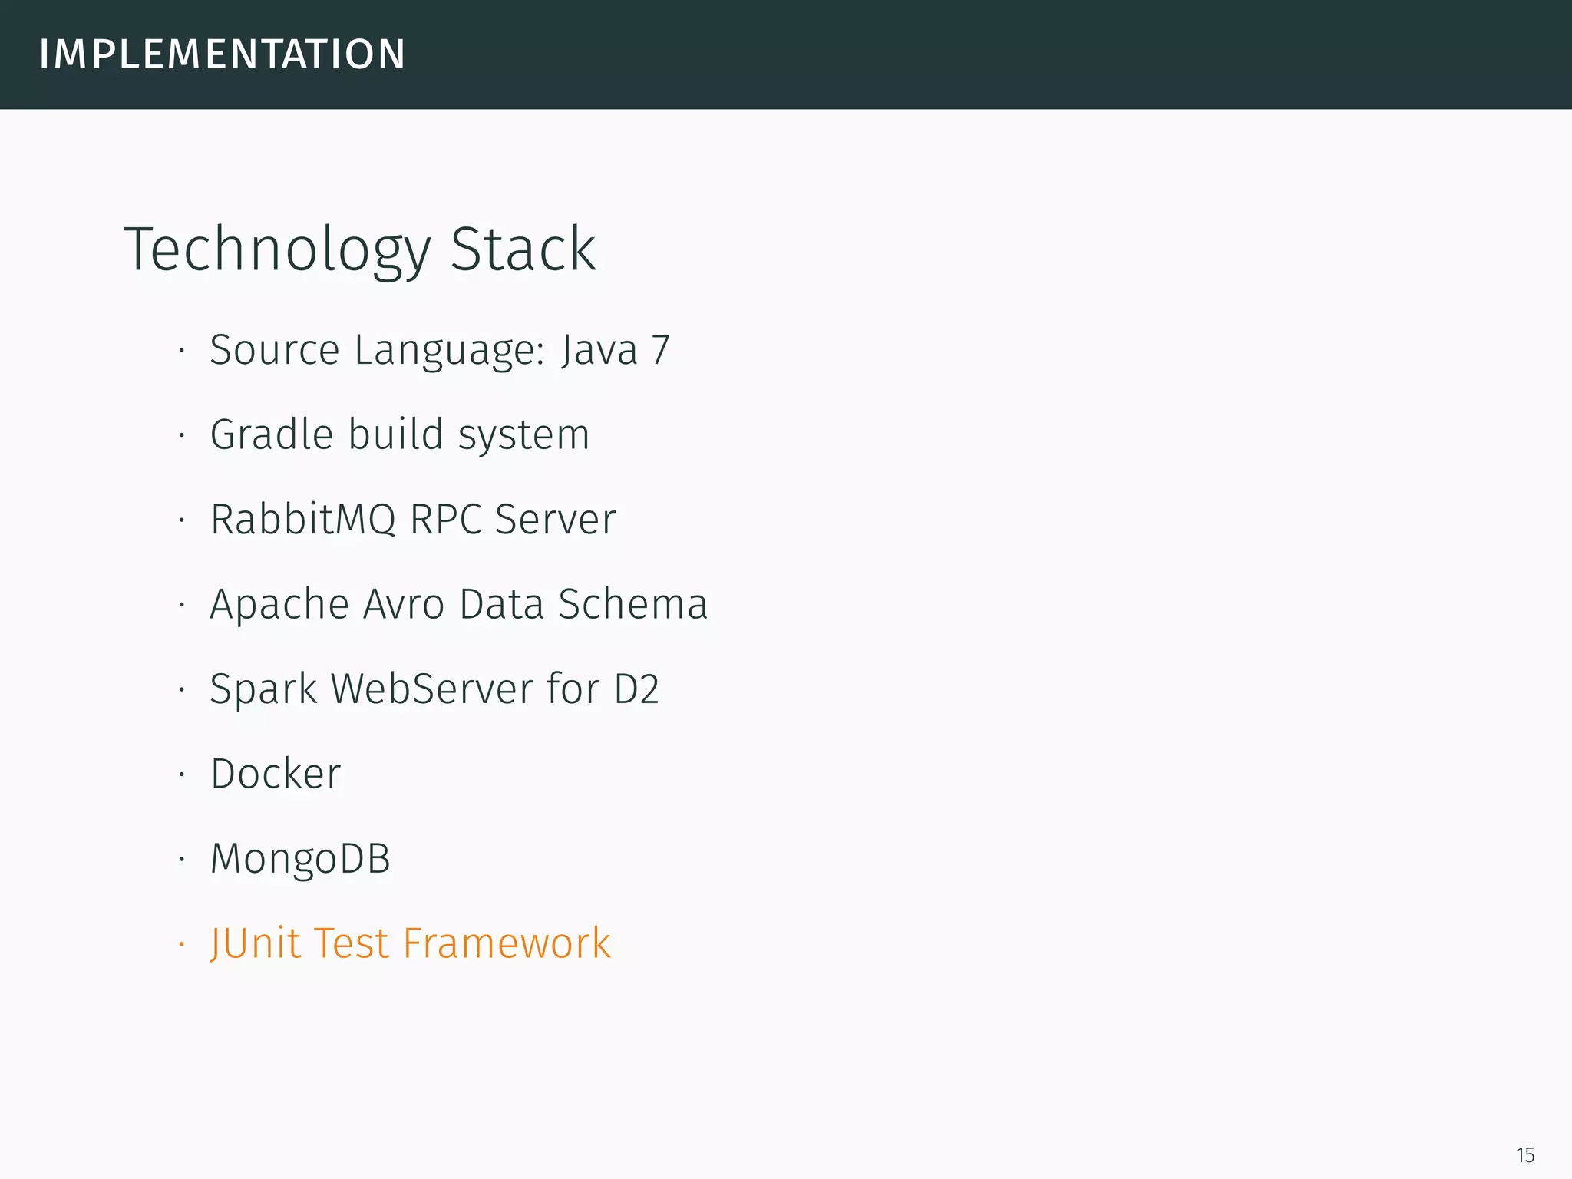Click the dark header bar right of IMPLEMENTATION
This screenshot has height=1179, width=1572.
(x=998, y=54)
